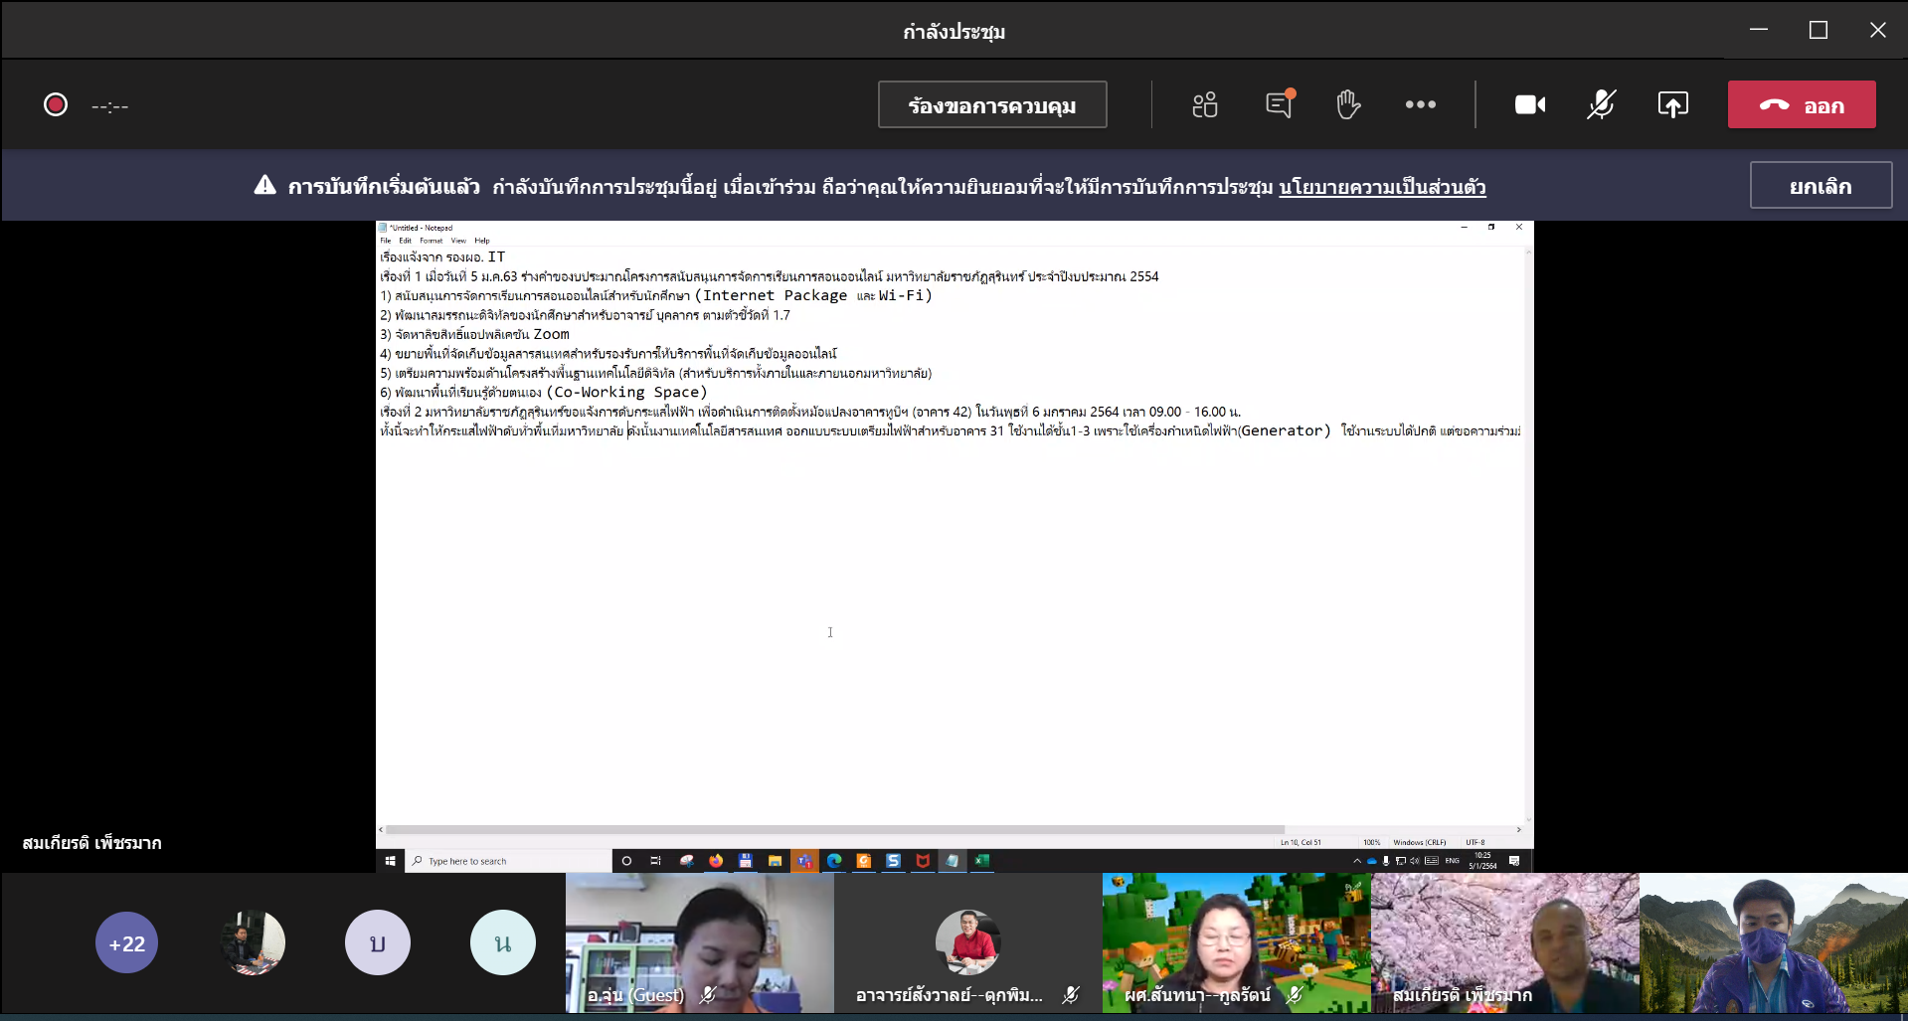Click the recording indicator icon

pos(56,104)
